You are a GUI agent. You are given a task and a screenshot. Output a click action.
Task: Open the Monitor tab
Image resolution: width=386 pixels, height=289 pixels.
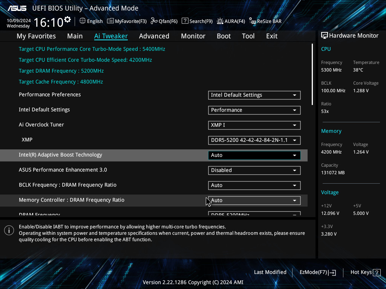coord(193,36)
